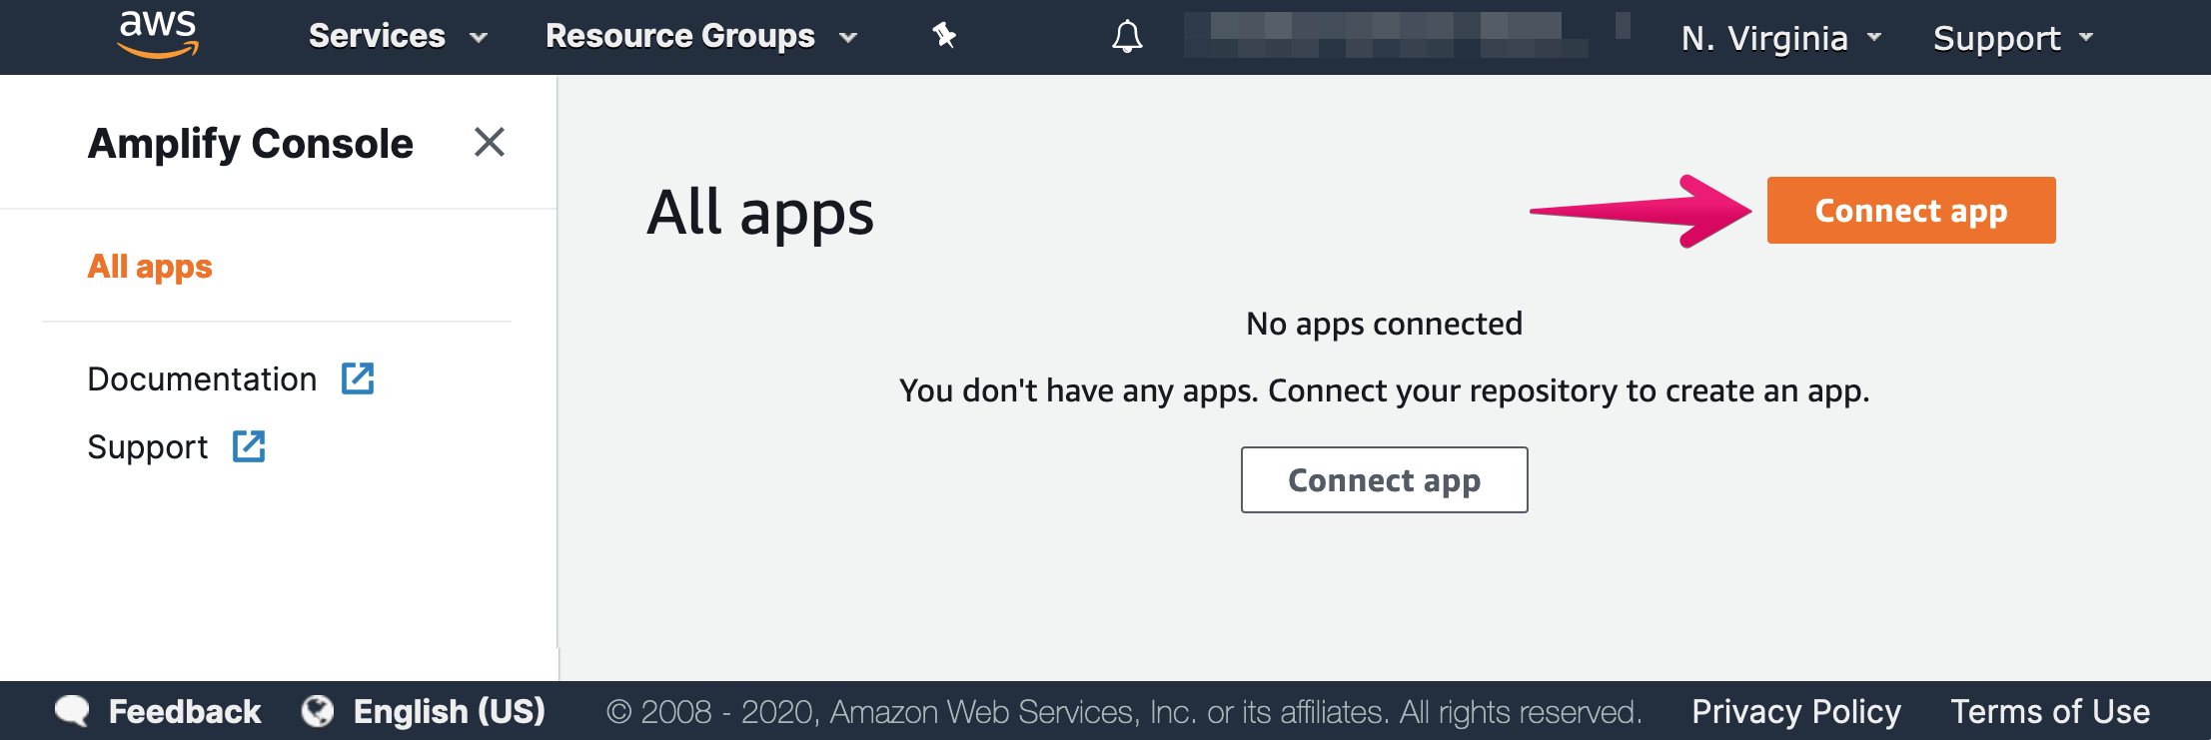Select the English (US) language option

[x=450, y=711]
